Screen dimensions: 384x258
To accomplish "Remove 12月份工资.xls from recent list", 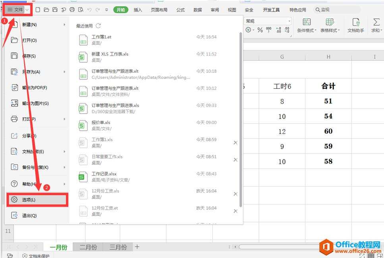I will pos(235,194).
